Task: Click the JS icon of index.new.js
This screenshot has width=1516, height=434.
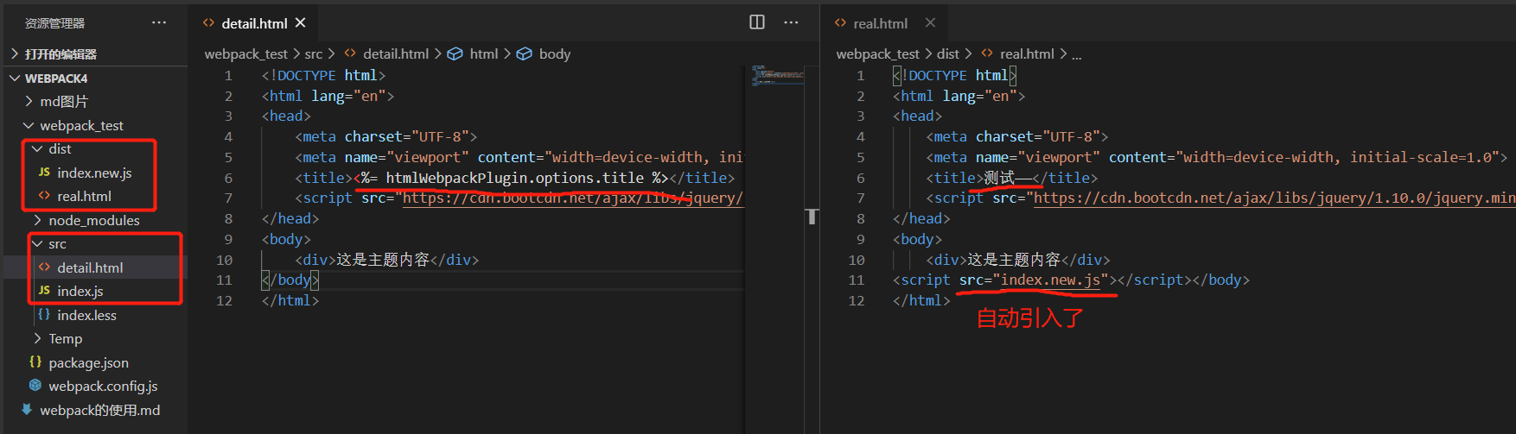Action: tap(44, 173)
